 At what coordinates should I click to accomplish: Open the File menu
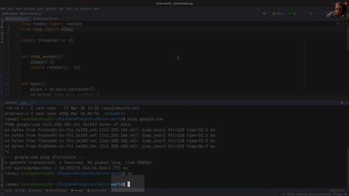tap(3, 9)
